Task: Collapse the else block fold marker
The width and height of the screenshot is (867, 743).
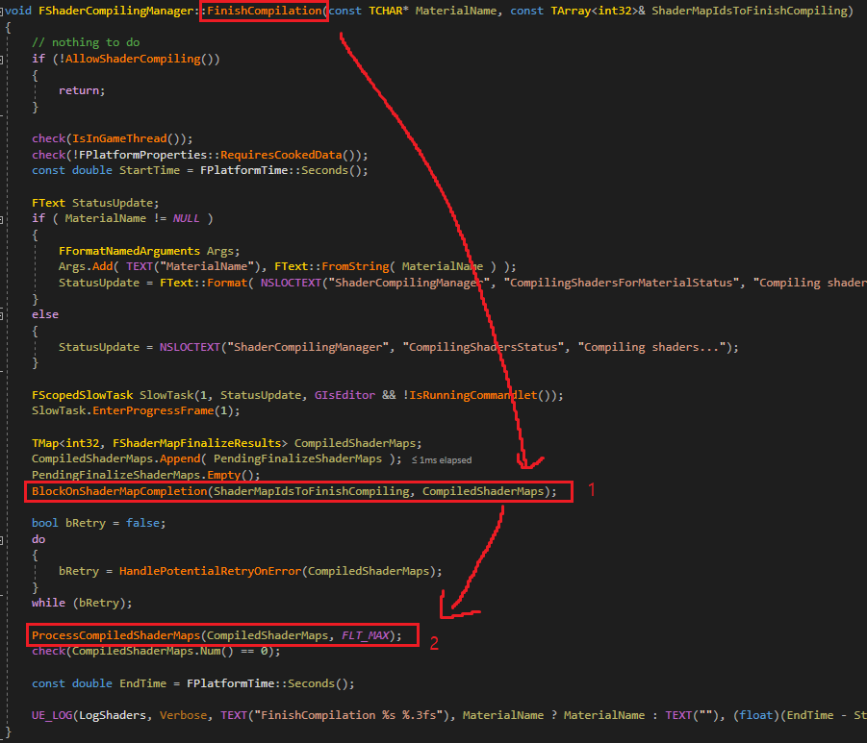Action: 2,315
